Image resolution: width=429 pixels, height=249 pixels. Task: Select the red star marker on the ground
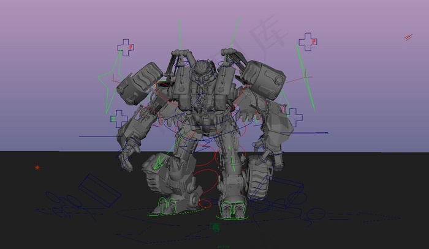tap(37, 168)
